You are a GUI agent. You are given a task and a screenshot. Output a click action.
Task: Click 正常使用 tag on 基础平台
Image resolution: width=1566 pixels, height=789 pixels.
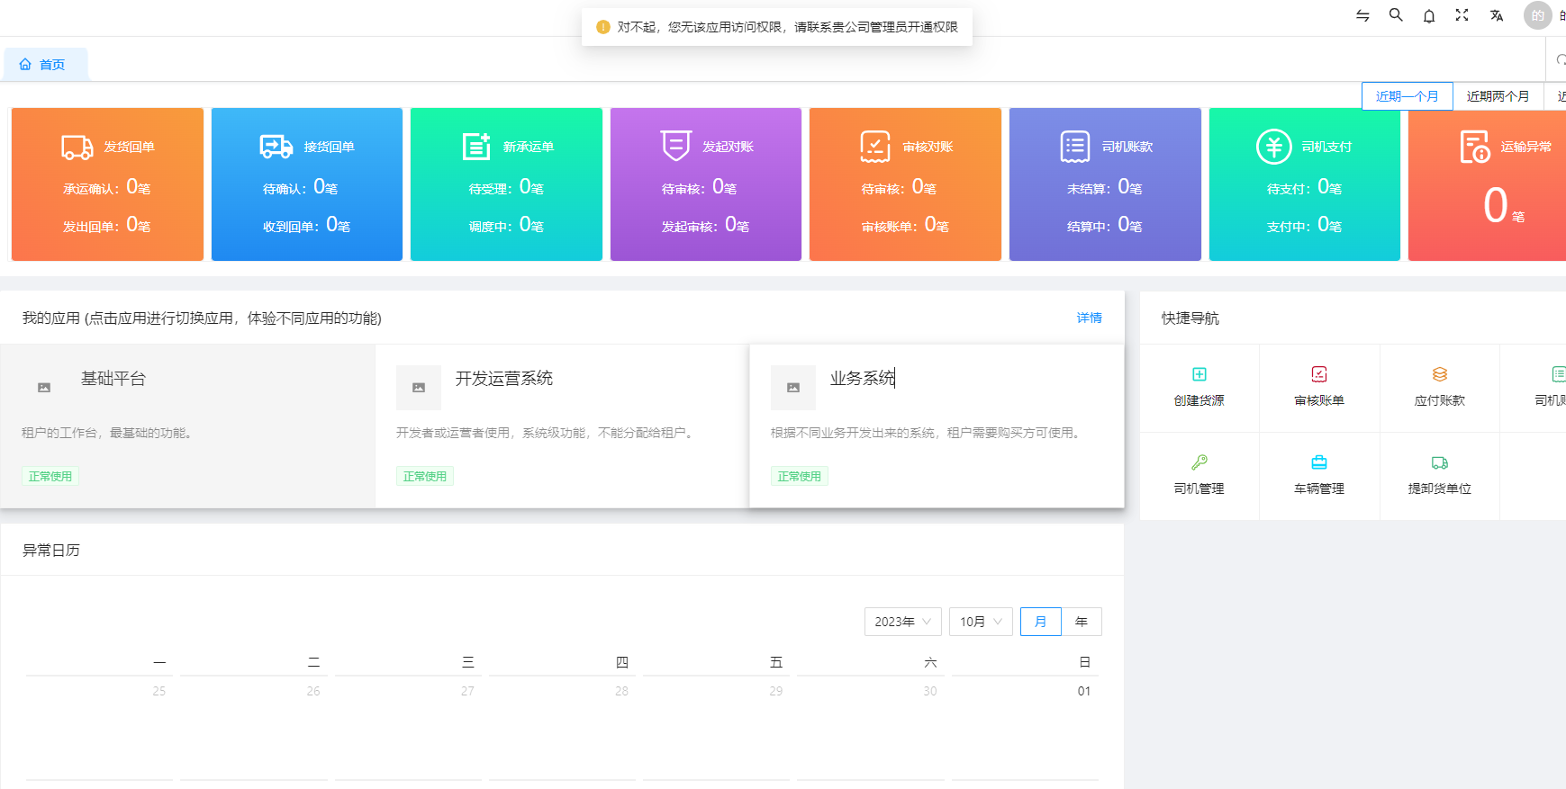pyautogui.click(x=50, y=476)
